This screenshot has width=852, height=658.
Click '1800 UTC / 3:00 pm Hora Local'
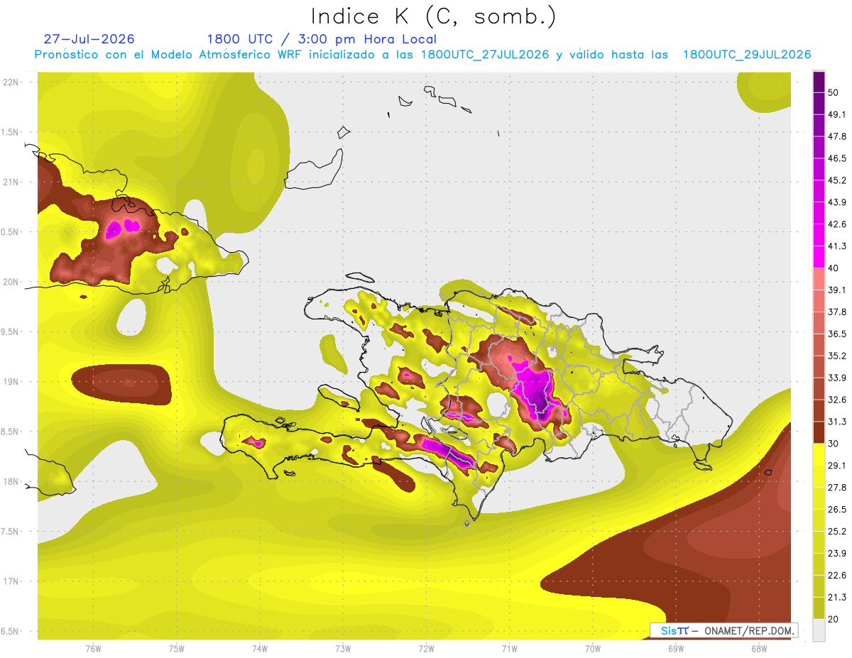point(321,39)
